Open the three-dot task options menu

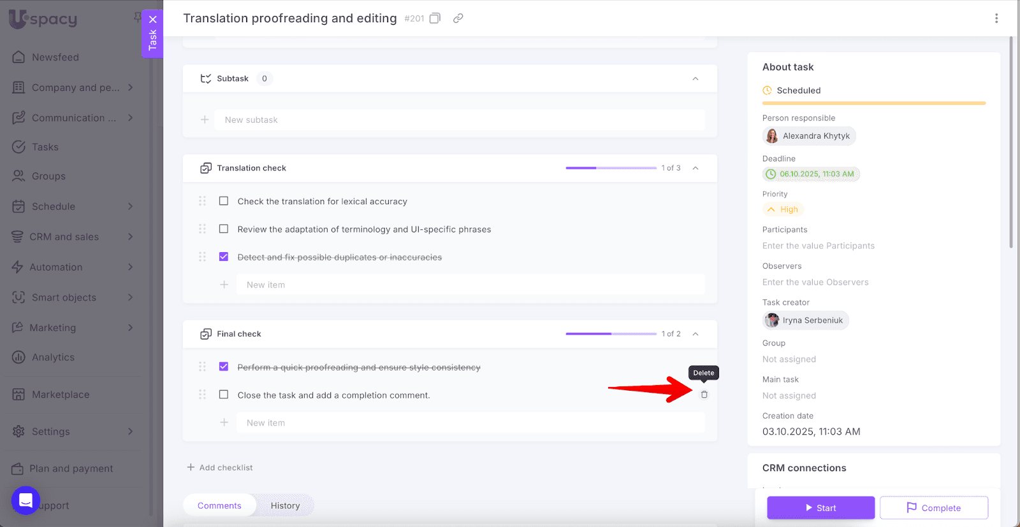pyautogui.click(x=996, y=18)
